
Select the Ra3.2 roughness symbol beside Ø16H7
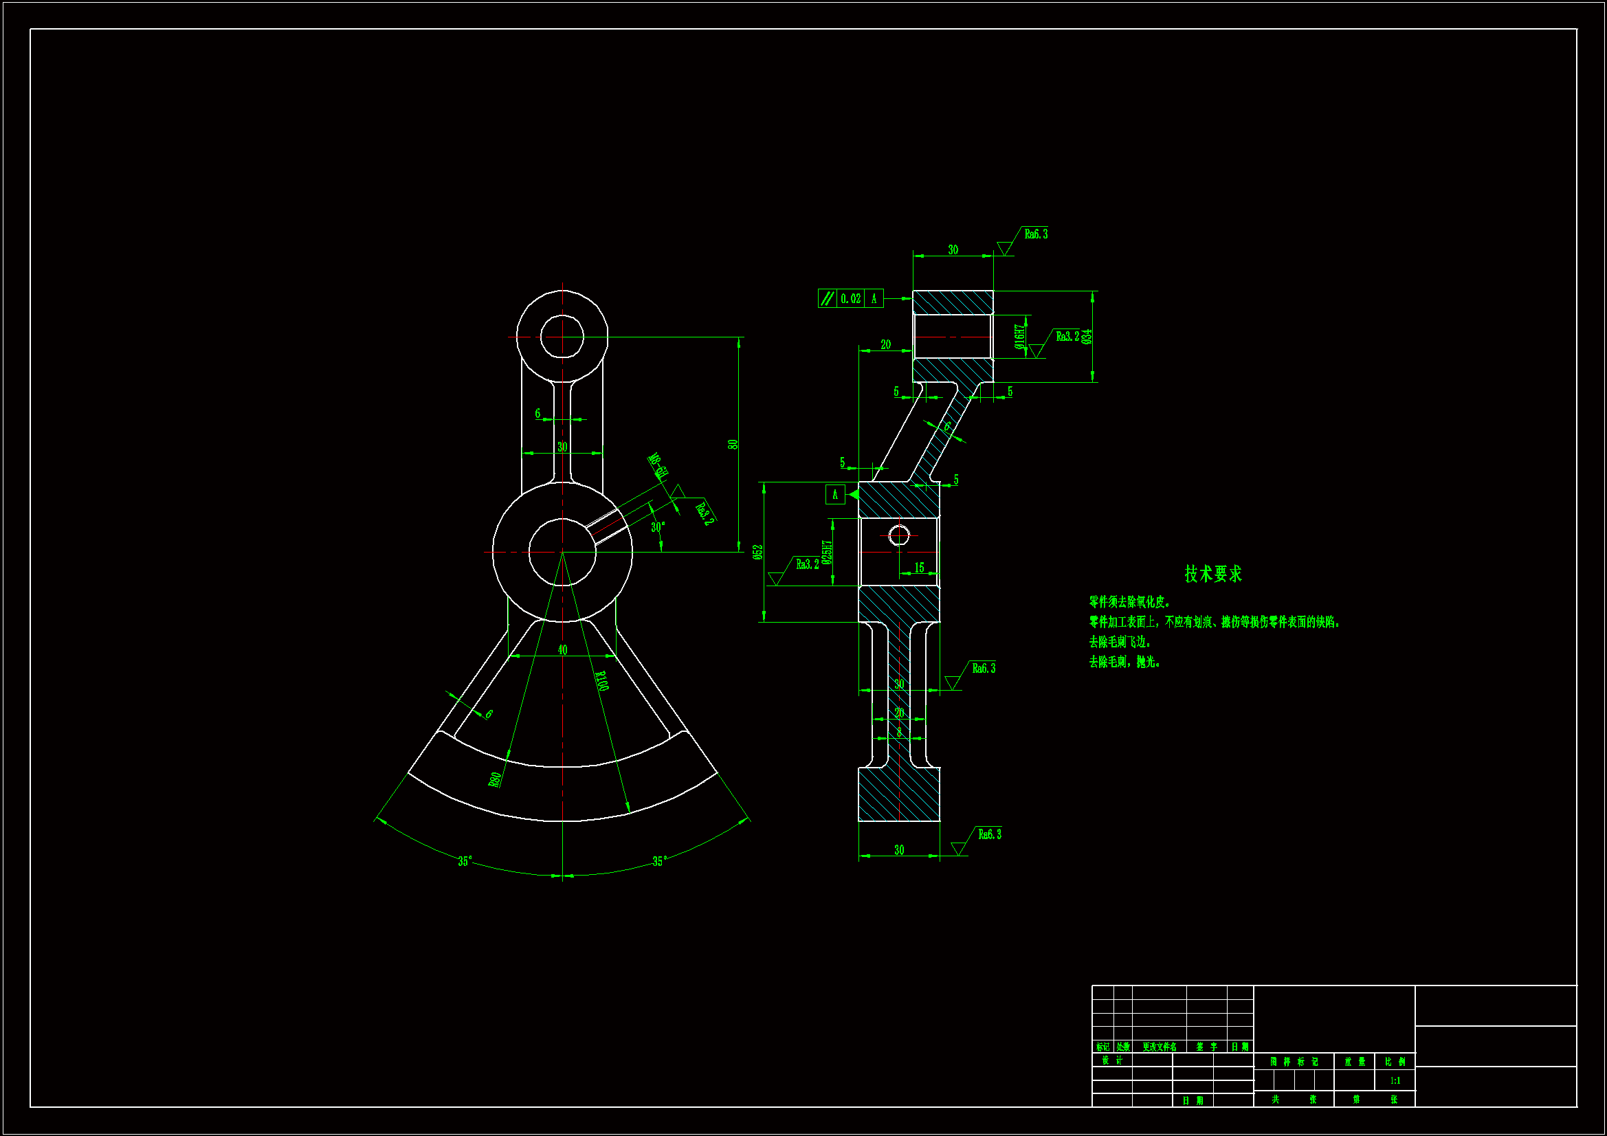click(1067, 337)
